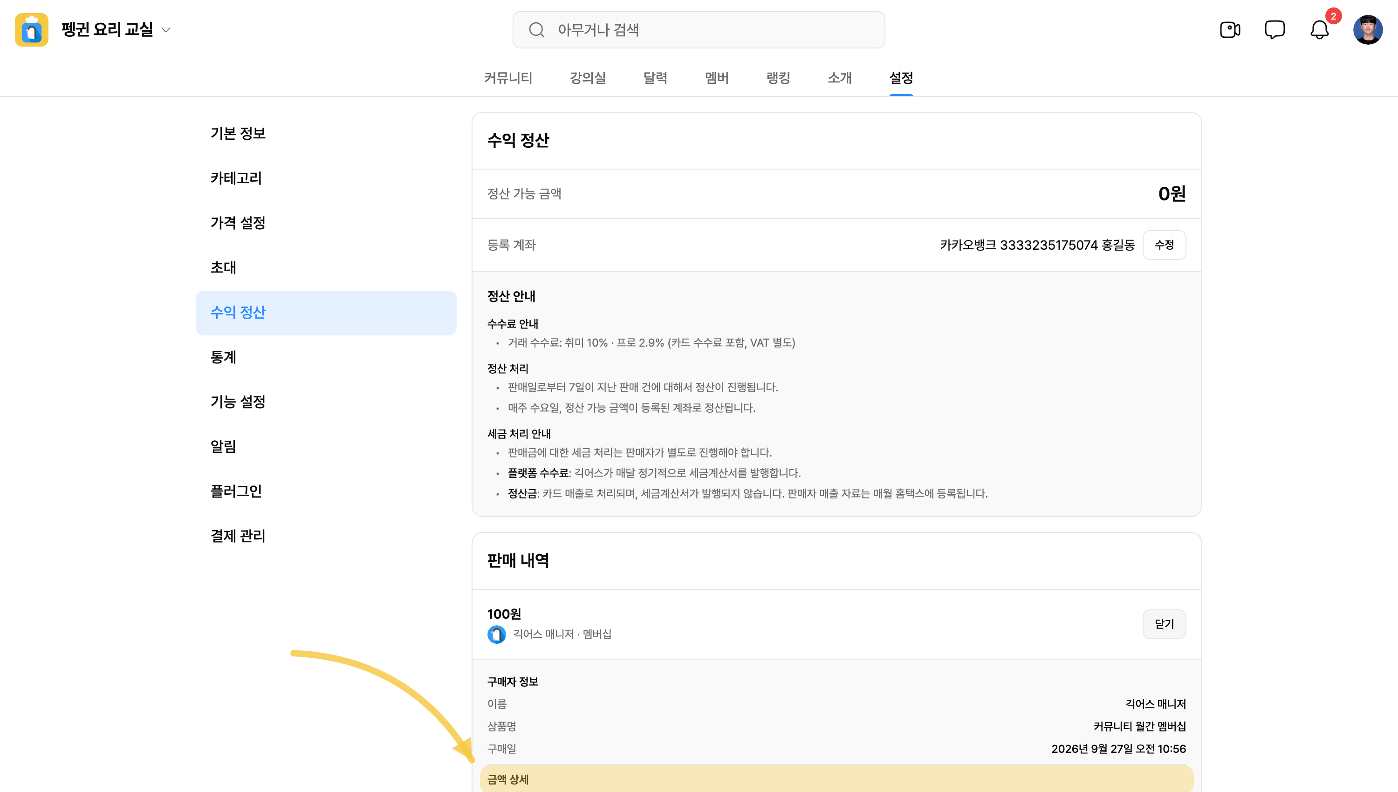This screenshot has width=1398, height=792.
Task: Switch to the 강의실 tab
Action: point(588,78)
